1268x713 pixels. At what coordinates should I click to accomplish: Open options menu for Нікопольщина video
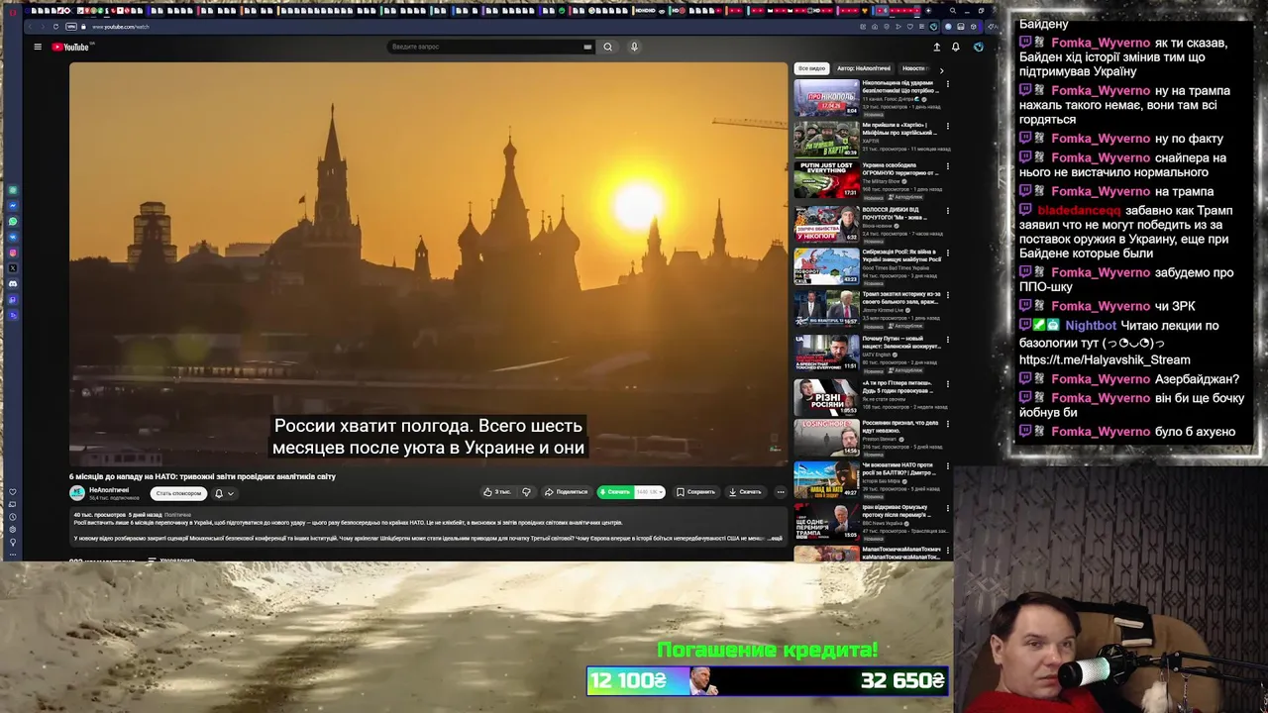pyautogui.click(x=948, y=84)
